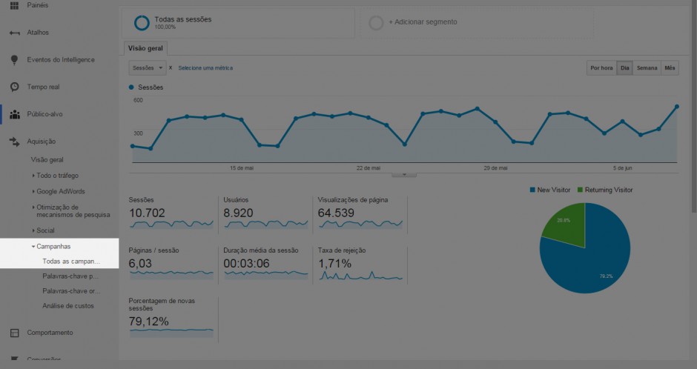Click the 15 de mai axis label

[x=242, y=168]
